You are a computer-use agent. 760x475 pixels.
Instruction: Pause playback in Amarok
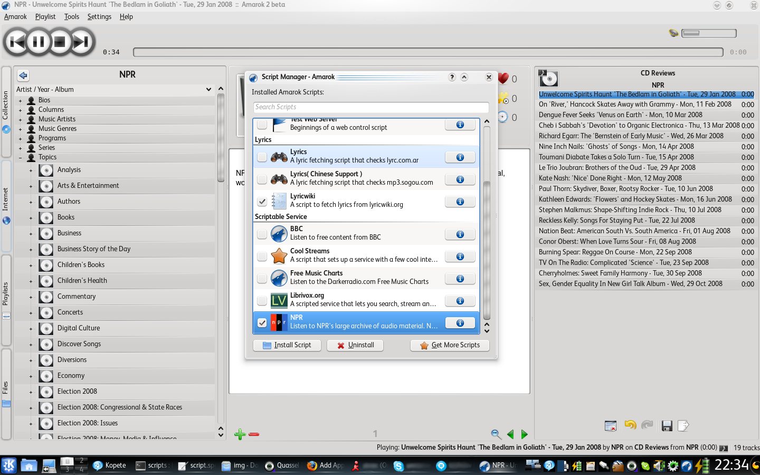[x=39, y=42]
